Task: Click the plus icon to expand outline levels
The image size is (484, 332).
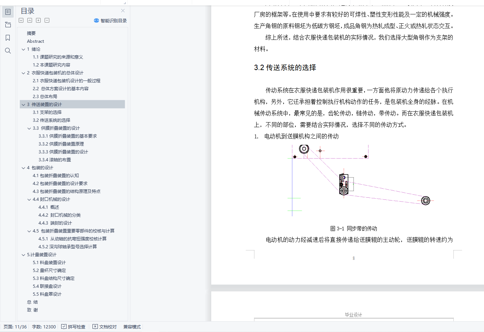Action: [39, 20]
